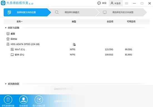153x107 pixels.
Task: Click NTFS in the Win7 row
Action: 73,49
